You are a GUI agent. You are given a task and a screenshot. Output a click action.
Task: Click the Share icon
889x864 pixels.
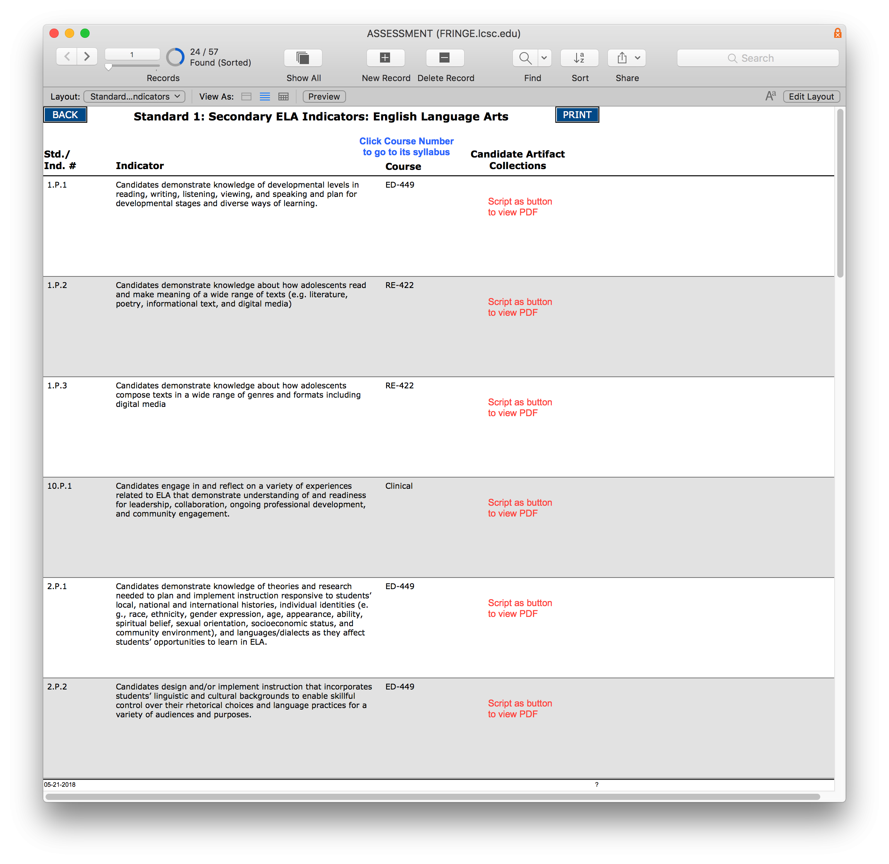pos(622,58)
